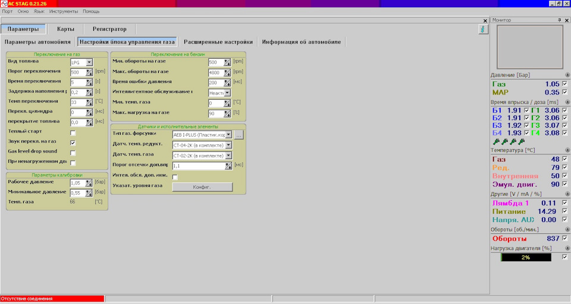
Task: Click Макс. нагрузка на газе value field
Action: click(x=216, y=114)
